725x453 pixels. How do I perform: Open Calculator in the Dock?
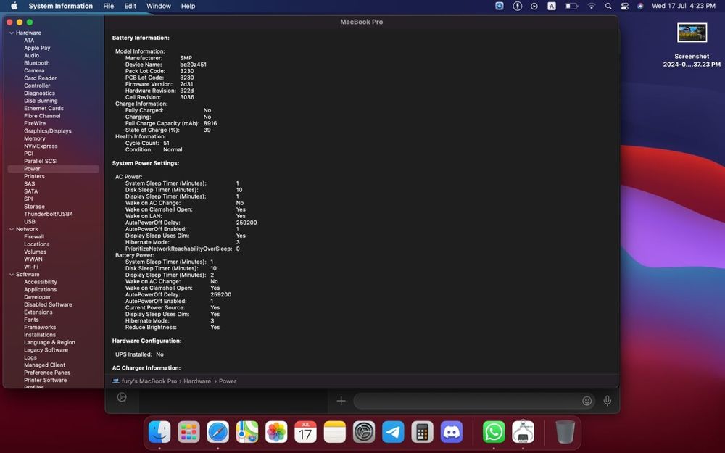click(422, 432)
